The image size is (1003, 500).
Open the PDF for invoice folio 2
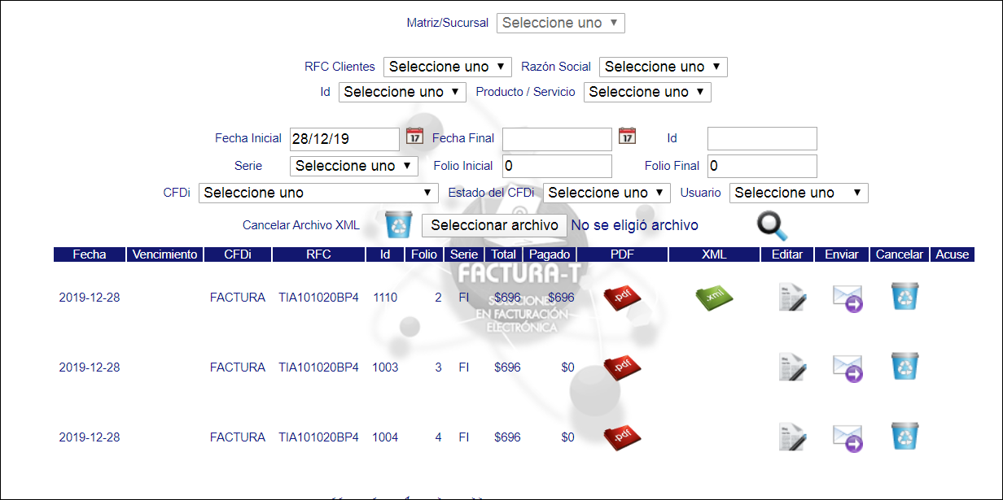point(623,298)
